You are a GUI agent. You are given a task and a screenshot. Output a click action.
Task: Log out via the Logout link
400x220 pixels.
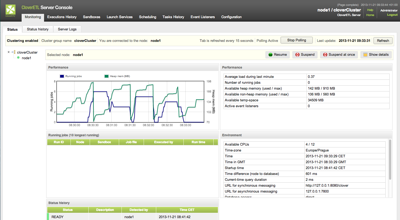[392, 15]
